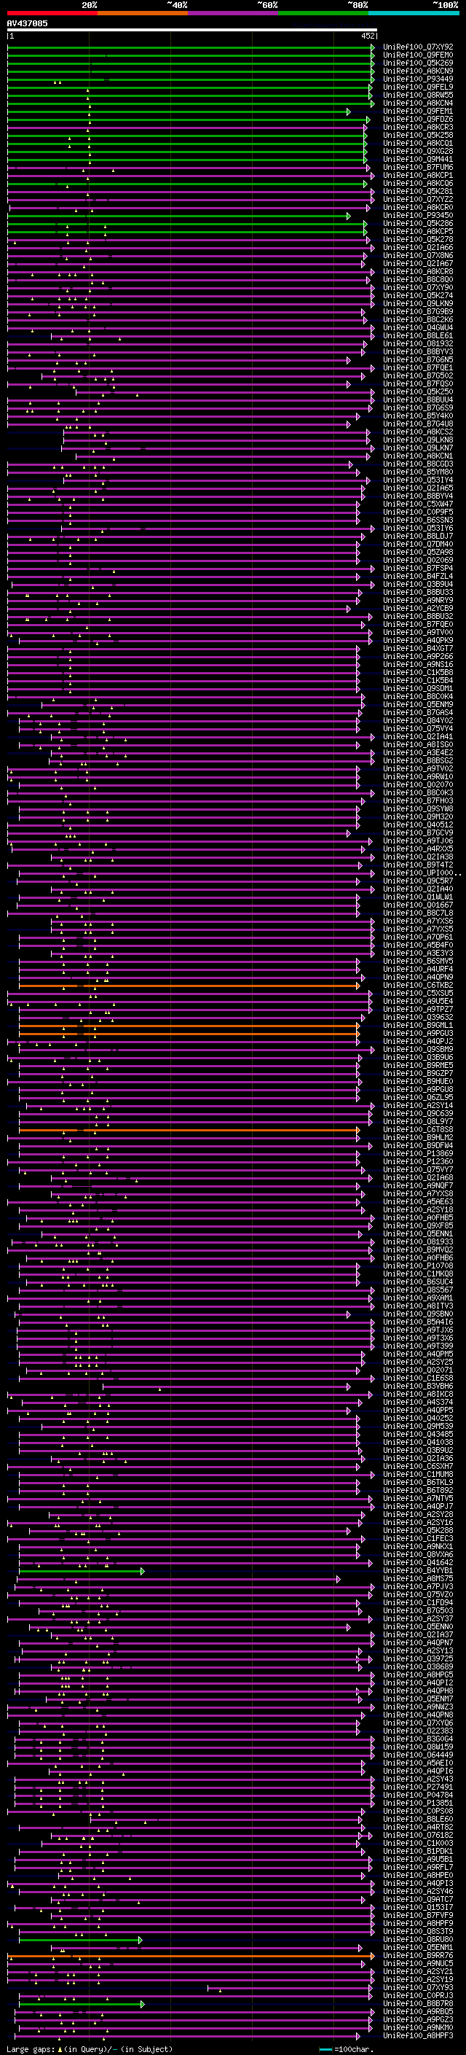Select label UniRef100_P13869

pos(418,1153)
